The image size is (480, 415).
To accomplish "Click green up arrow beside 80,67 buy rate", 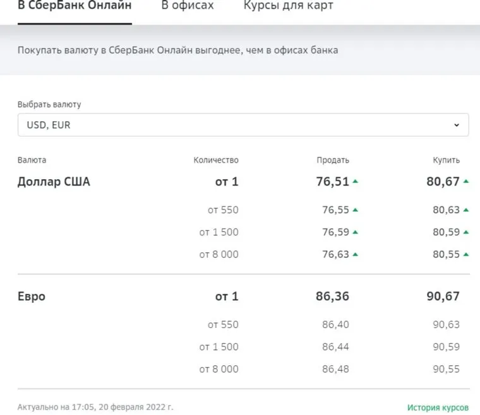I will tap(466, 182).
